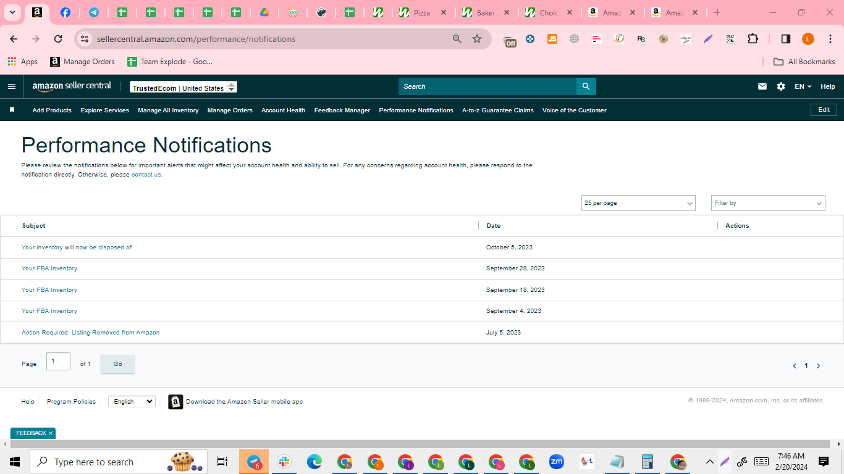Viewport: 844px width, 474px height.
Task: Open the Windows Start menu
Action: (x=15, y=462)
